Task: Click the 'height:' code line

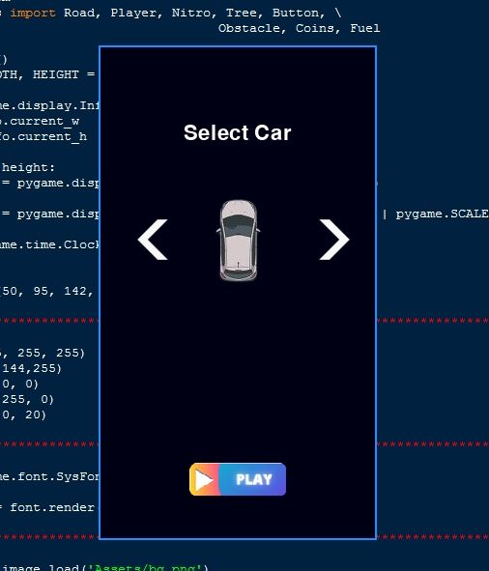Action: pos(28,167)
